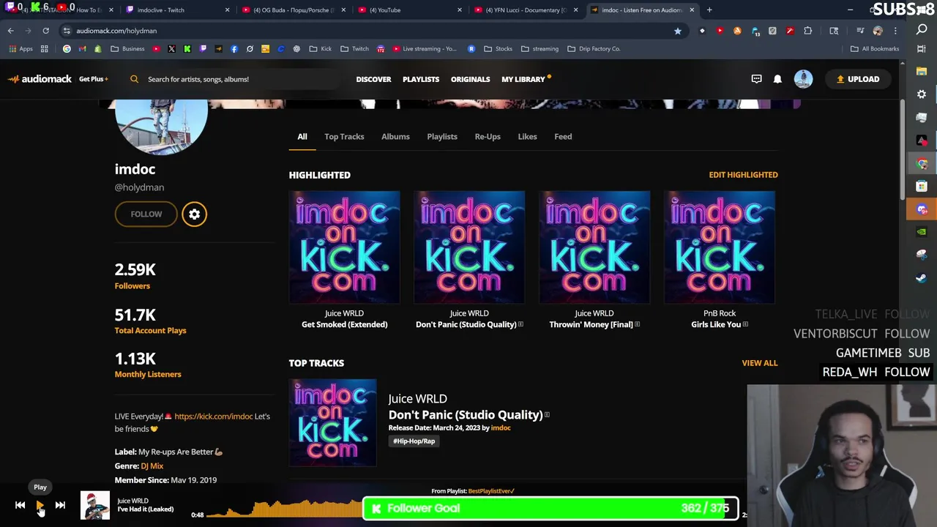Open the kick.com/imdoc bio link
937x527 pixels.
coord(214,416)
